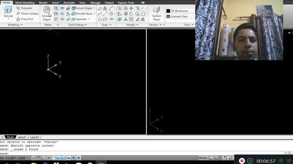This screenshot has height=164, width=293.
Task: Switch to the Mesh Modeling tab
Action: point(25,3)
